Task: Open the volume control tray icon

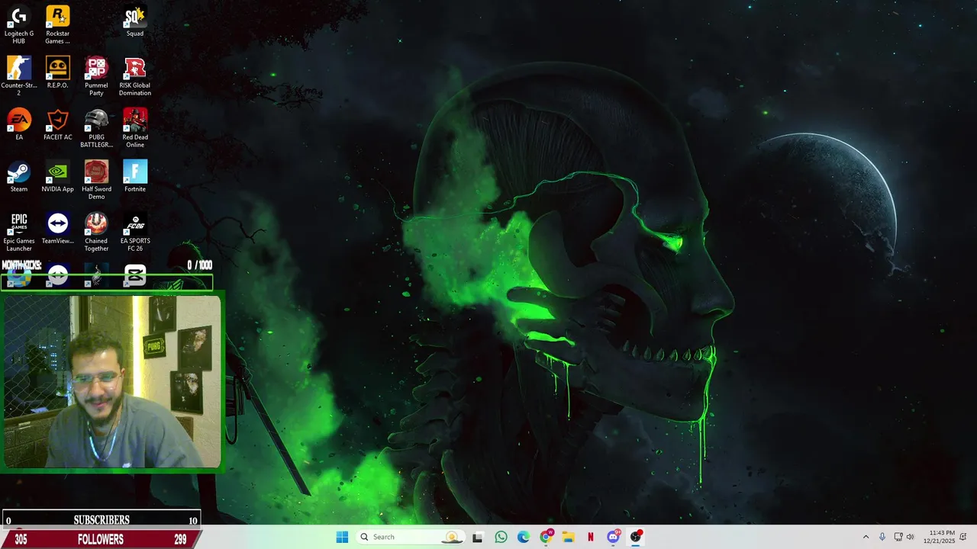Action: [910, 537]
